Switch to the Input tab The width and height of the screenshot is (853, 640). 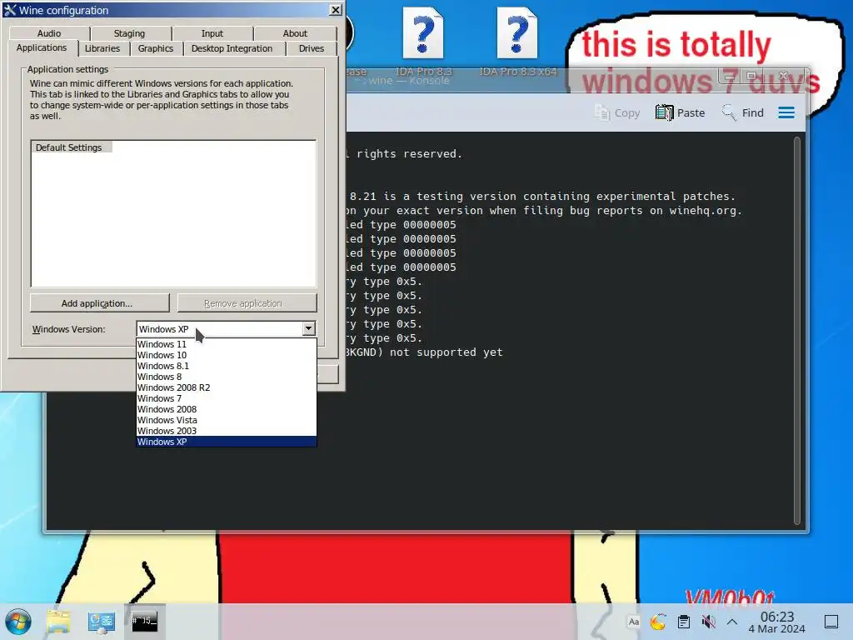(x=212, y=33)
